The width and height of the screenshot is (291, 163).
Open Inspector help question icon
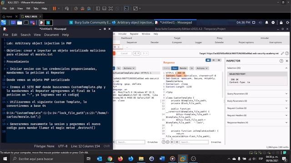281,61
